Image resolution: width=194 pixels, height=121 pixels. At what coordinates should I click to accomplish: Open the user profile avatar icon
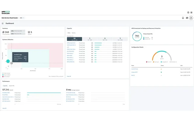[x=191, y=18]
